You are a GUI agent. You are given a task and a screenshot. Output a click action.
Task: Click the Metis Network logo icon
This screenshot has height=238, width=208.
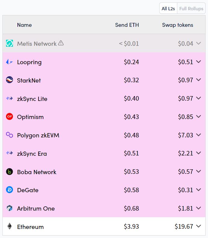tap(9, 43)
